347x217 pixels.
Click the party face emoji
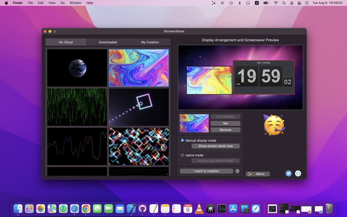[274, 125]
